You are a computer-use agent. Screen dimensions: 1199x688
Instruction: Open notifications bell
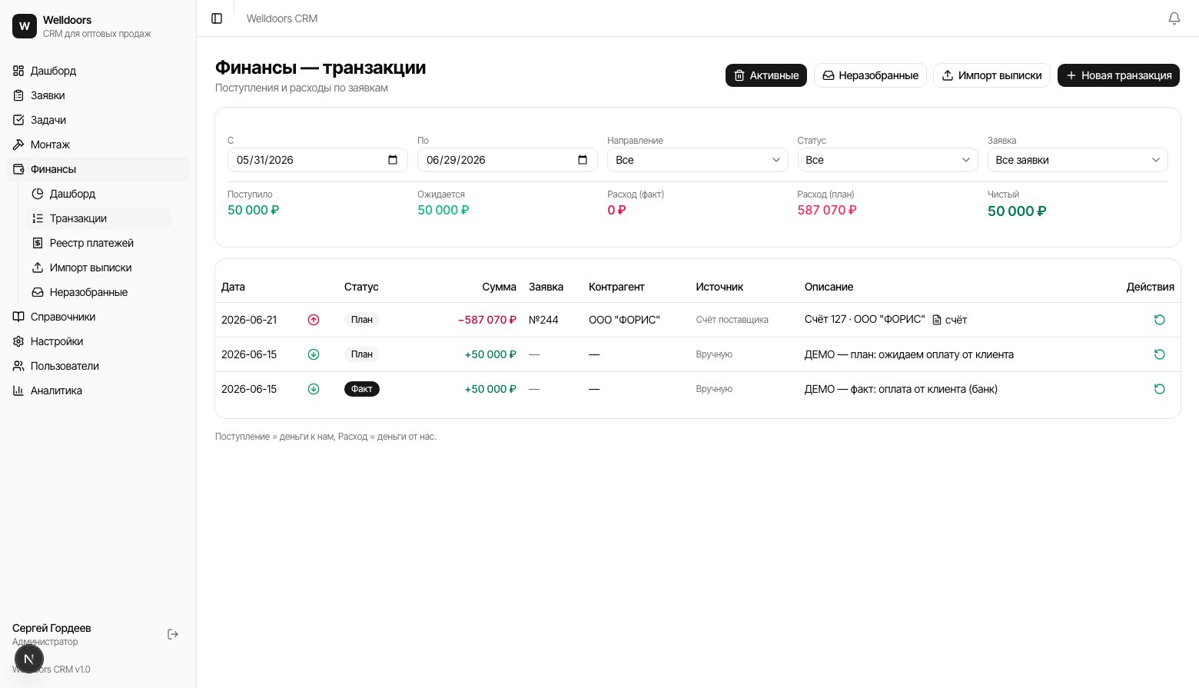(1174, 18)
